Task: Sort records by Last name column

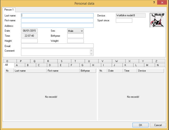Action: [x=30, y=71]
